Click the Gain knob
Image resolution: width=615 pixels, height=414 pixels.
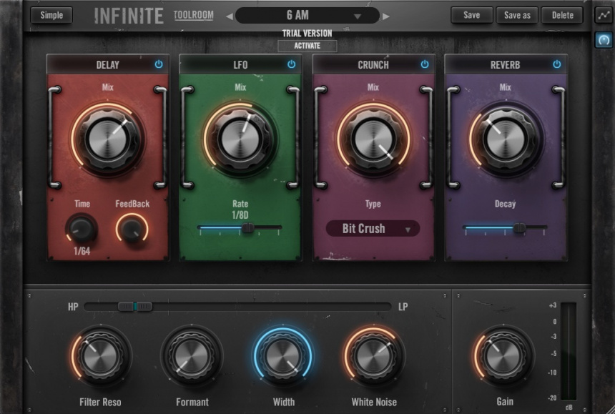pos(503,358)
